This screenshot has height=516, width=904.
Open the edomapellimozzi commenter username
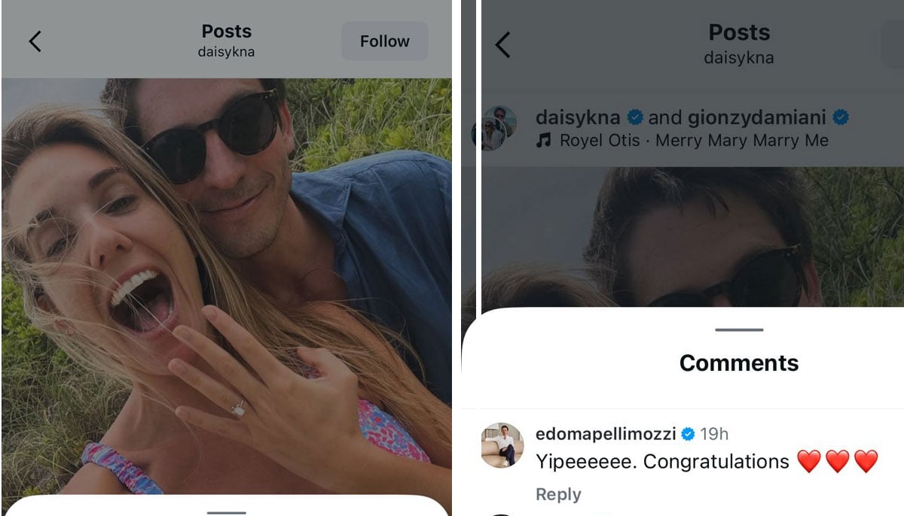point(605,434)
